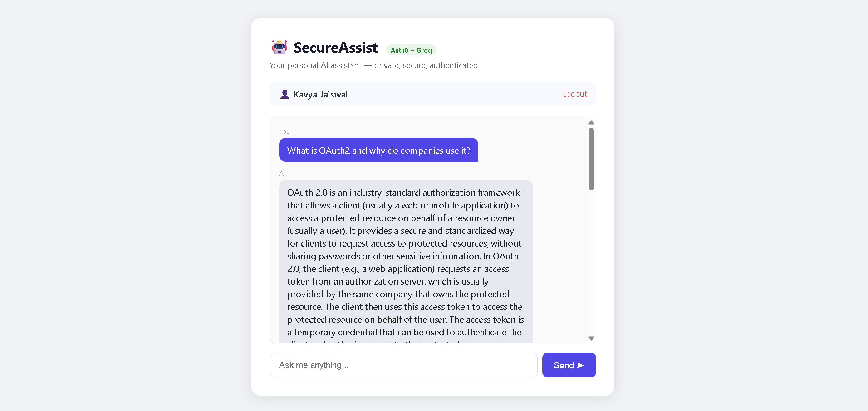Click the paper plane icon in Send button

[x=580, y=365]
